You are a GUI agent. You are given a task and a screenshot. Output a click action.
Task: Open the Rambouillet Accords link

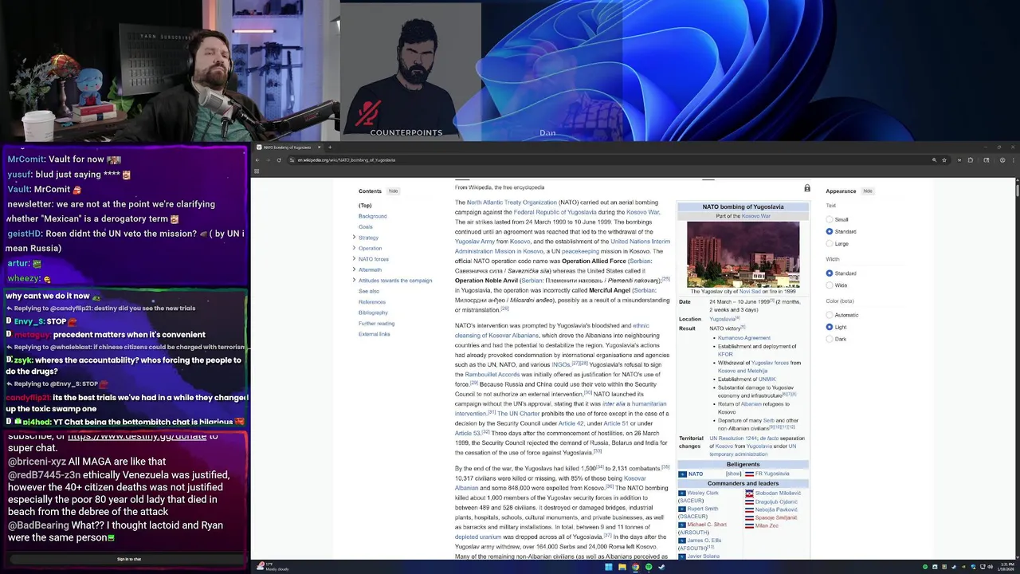(492, 374)
